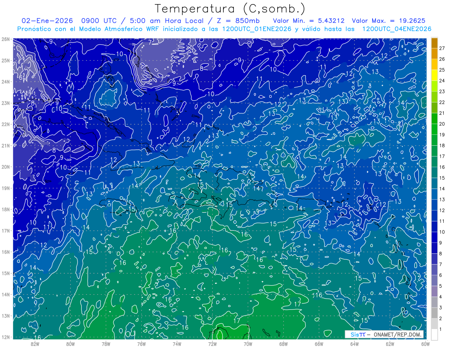Click the "Valor Min. = 5.43212" readout
452x349 pixels.
coord(308,21)
